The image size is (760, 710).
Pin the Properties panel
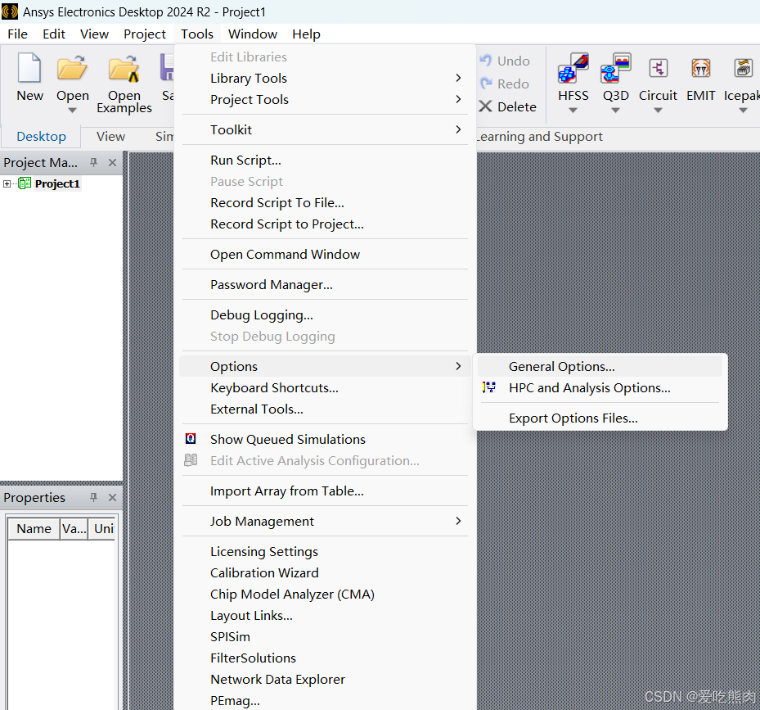click(x=93, y=497)
